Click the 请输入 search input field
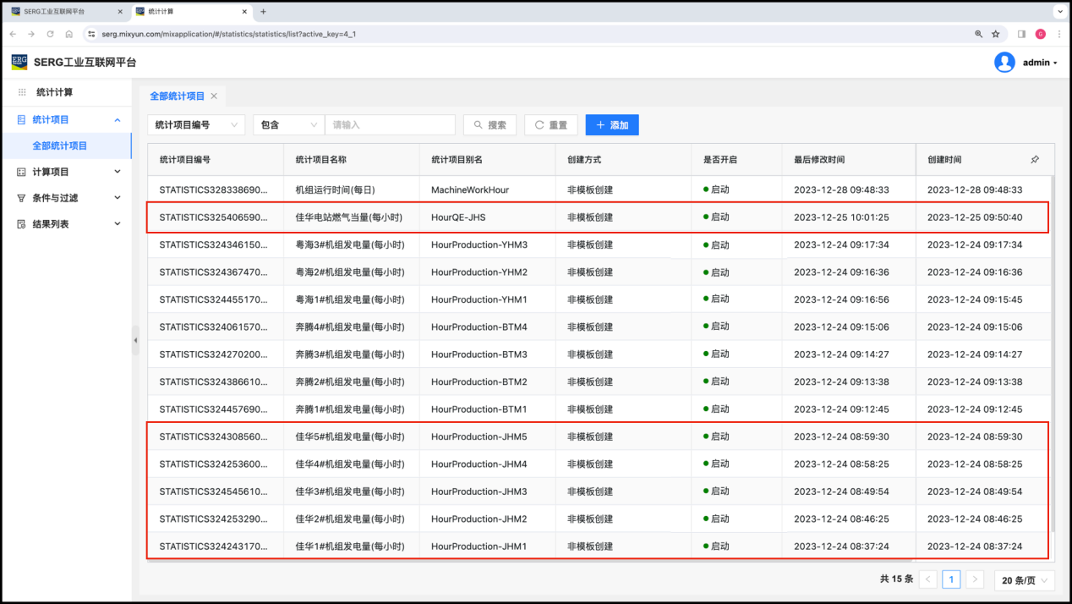 (390, 125)
